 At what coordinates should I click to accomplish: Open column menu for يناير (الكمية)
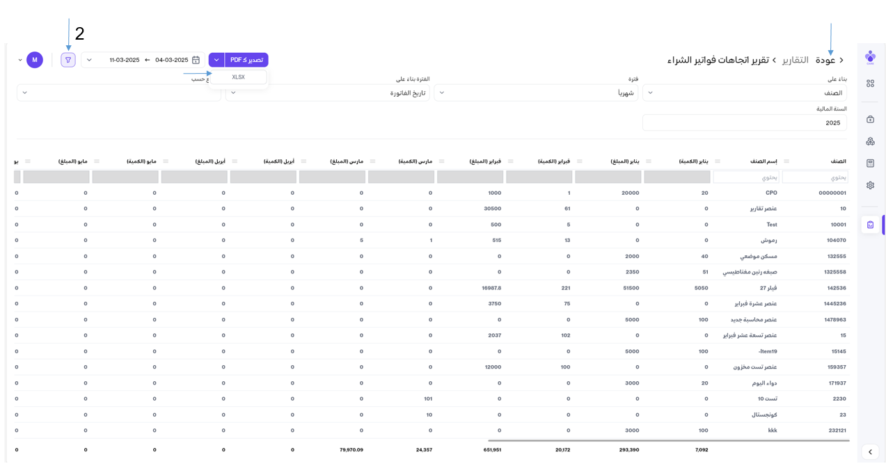coord(649,161)
